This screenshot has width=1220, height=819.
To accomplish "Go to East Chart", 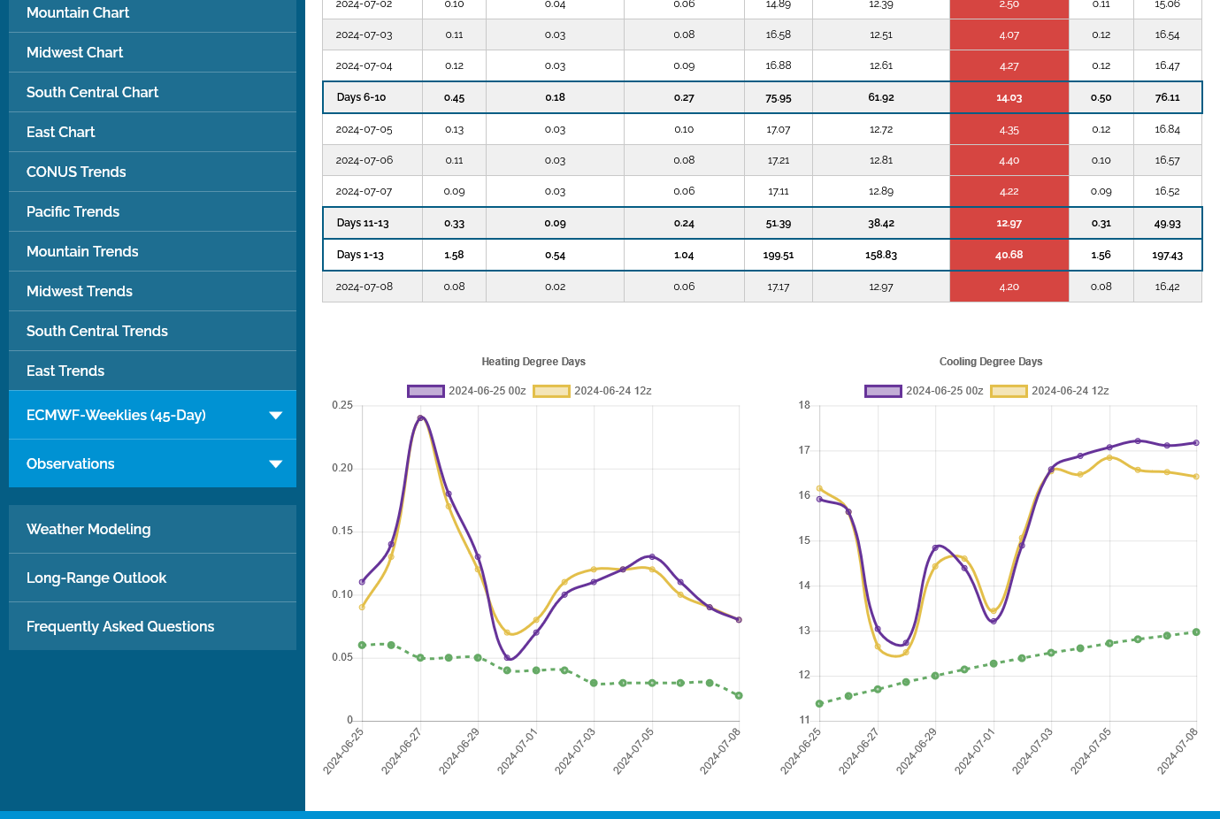I will point(61,133).
